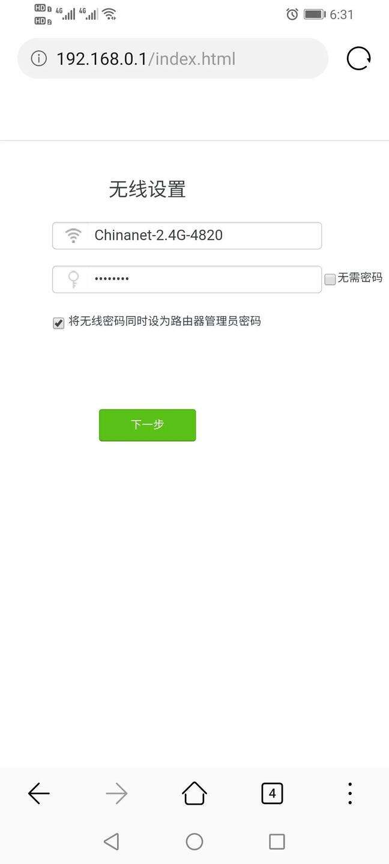Open the site info icon in address bar
Image resolution: width=389 pixels, height=864 pixels.
click(39, 59)
